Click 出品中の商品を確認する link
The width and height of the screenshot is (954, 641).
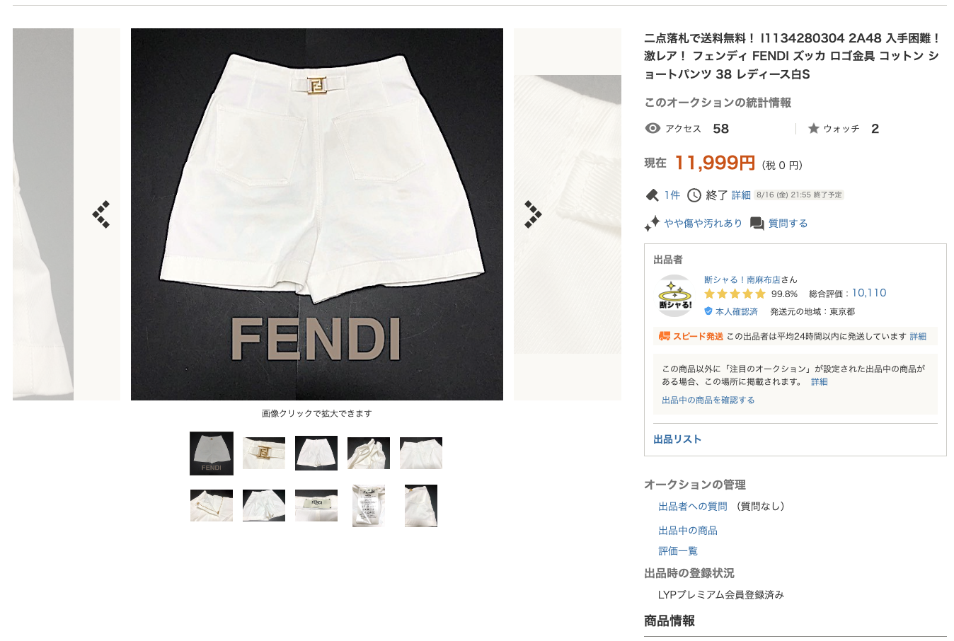[x=708, y=400]
